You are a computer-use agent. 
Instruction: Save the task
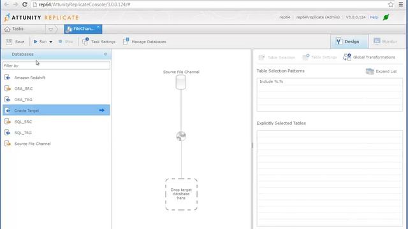[15, 41]
